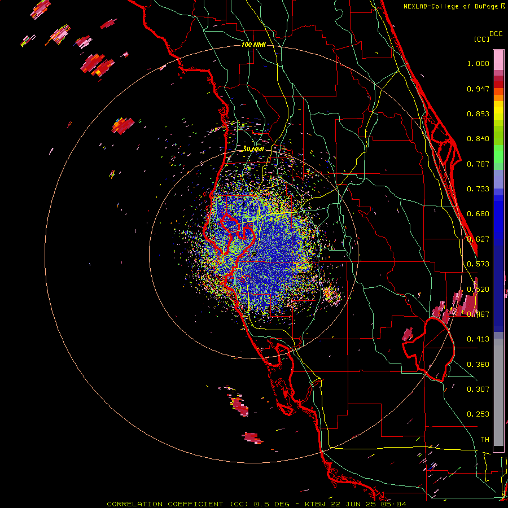Screen dimensions: 508x508
Task: Click the 0.360 color scale label
Action: click(x=478, y=365)
